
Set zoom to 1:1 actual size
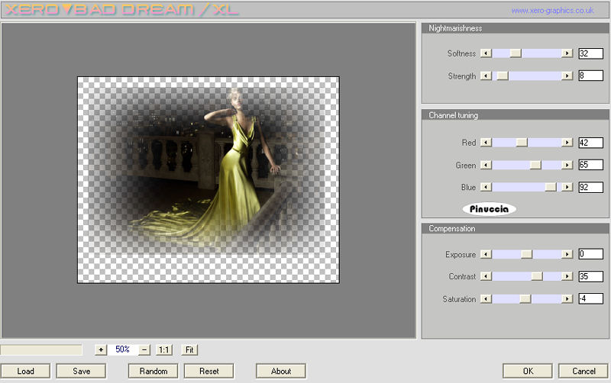(x=163, y=349)
